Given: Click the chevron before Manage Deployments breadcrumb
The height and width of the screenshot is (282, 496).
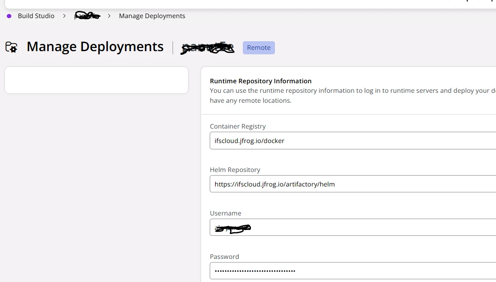Looking at the screenshot, I should coord(109,16).
